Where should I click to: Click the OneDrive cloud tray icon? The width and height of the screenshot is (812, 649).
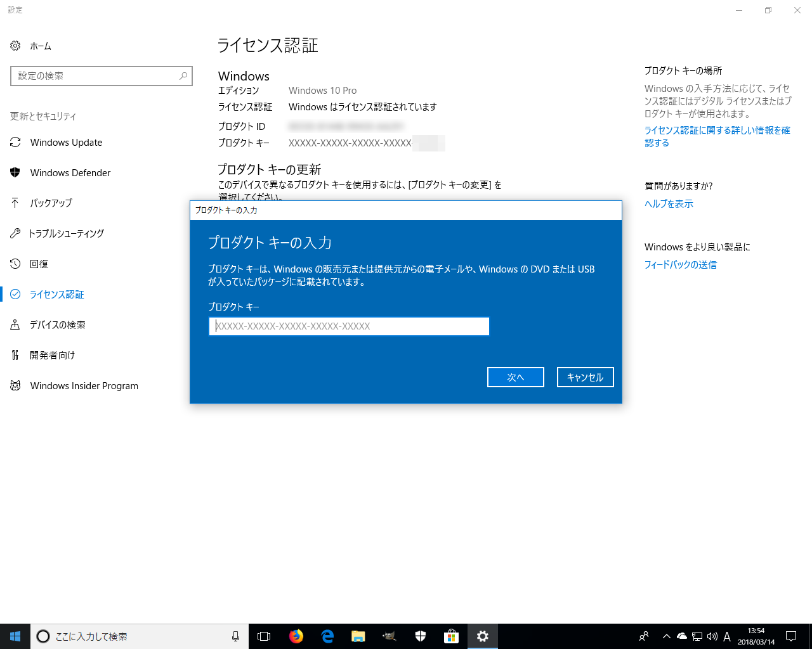[x=682, y=636]
